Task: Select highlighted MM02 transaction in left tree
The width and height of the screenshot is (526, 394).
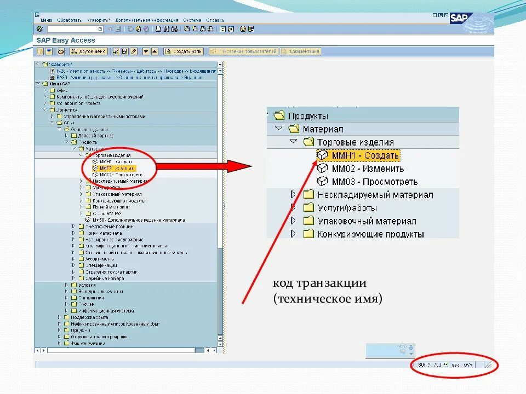Action: (115, 168)
